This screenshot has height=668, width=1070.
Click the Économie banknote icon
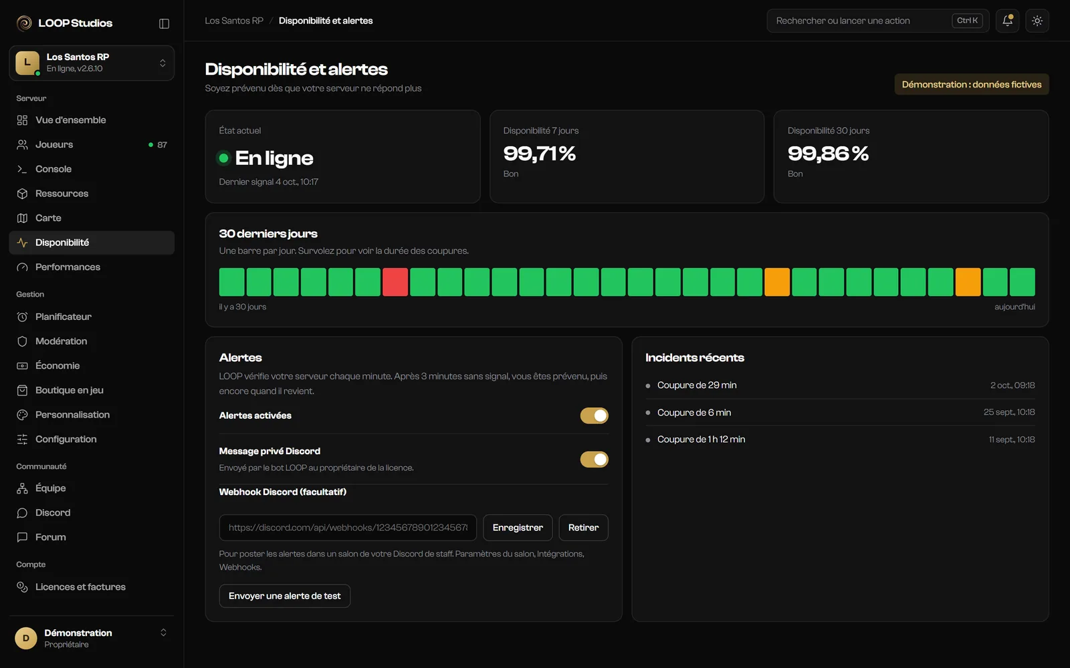(22, 365)
